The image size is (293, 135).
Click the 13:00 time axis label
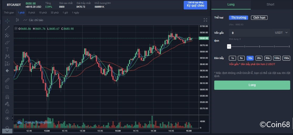coord(47,131)
